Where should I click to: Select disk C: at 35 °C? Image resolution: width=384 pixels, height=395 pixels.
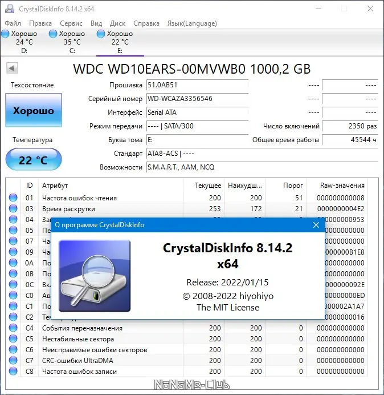click(x=72, y=42)
